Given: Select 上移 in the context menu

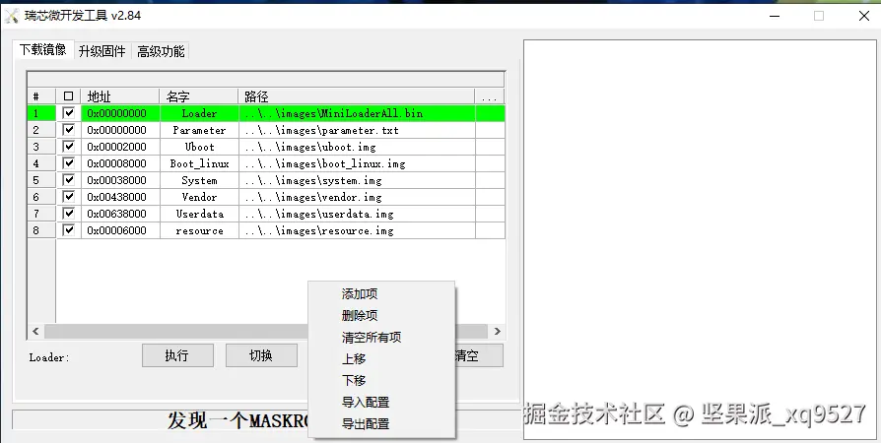Looking at the screenshot, I should (381, 358).
